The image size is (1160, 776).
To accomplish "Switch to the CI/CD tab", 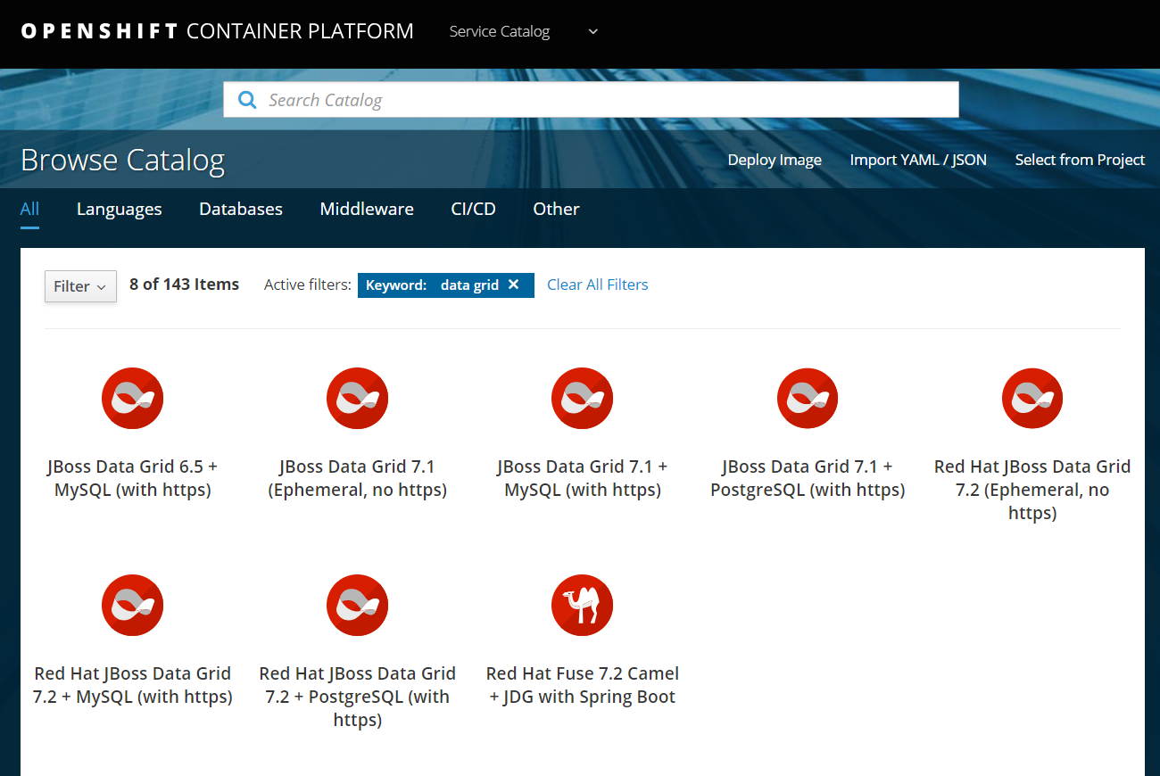I will pos(473,209).
